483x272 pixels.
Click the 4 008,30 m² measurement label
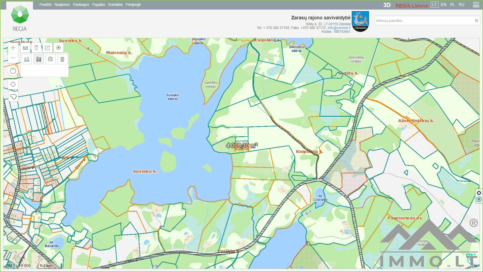click(x=242, y=145)
